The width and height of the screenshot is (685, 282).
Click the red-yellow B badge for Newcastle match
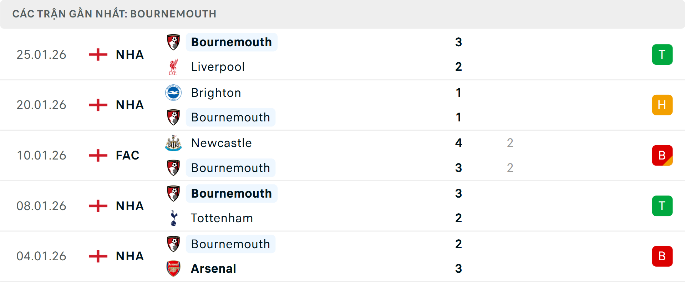coord(662,155)
